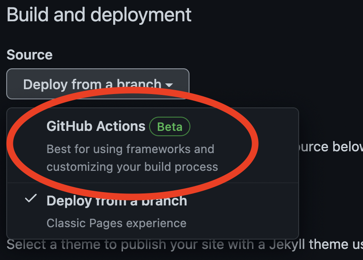The width and height of the screenshot is (363, 260).
Task: Click the green Beta badge
Action: point(170,127)
